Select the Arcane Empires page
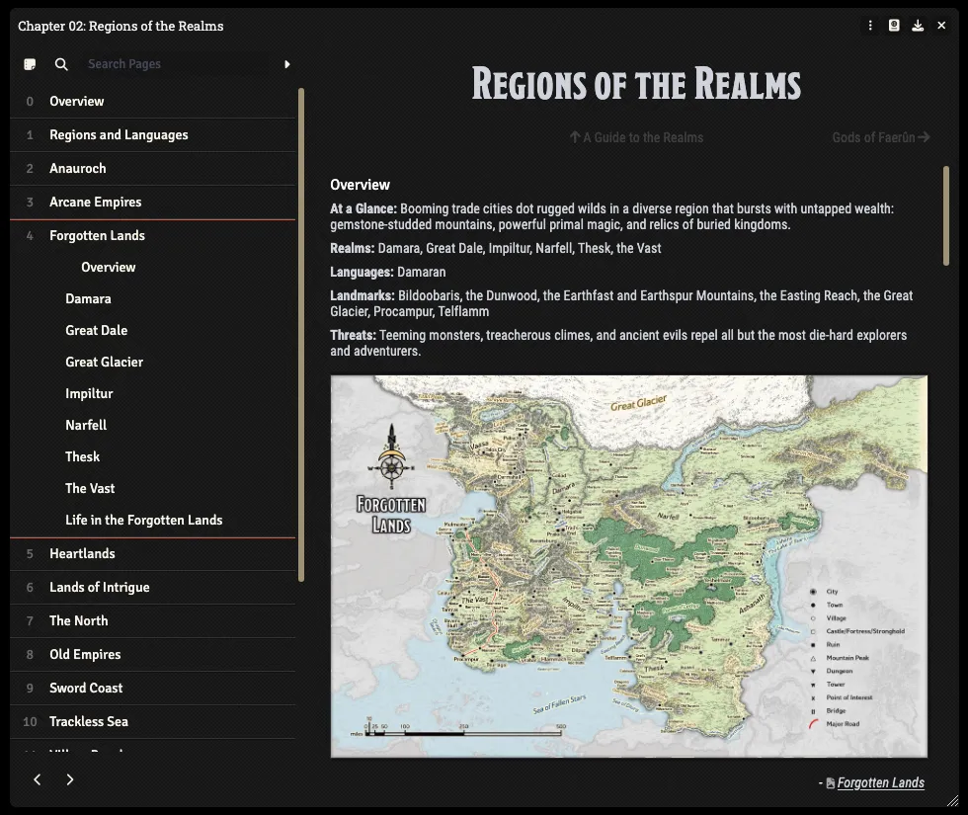Viewport: 968px width, 815px height. pyautogui.click(x=95, y=202)
